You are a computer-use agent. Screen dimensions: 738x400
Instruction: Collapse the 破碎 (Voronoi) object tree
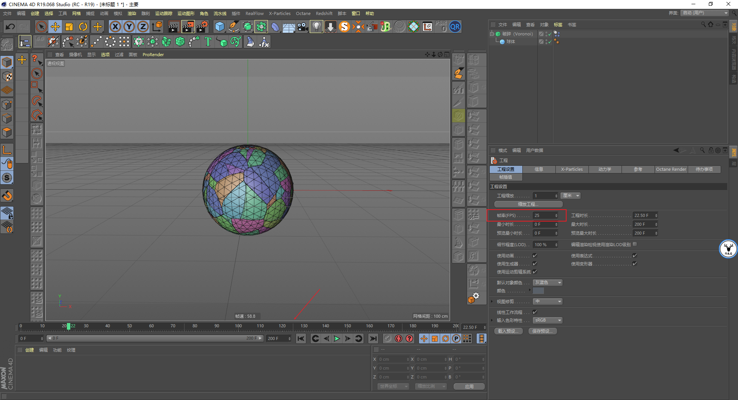pyautogui.click(x=492, y=34)
